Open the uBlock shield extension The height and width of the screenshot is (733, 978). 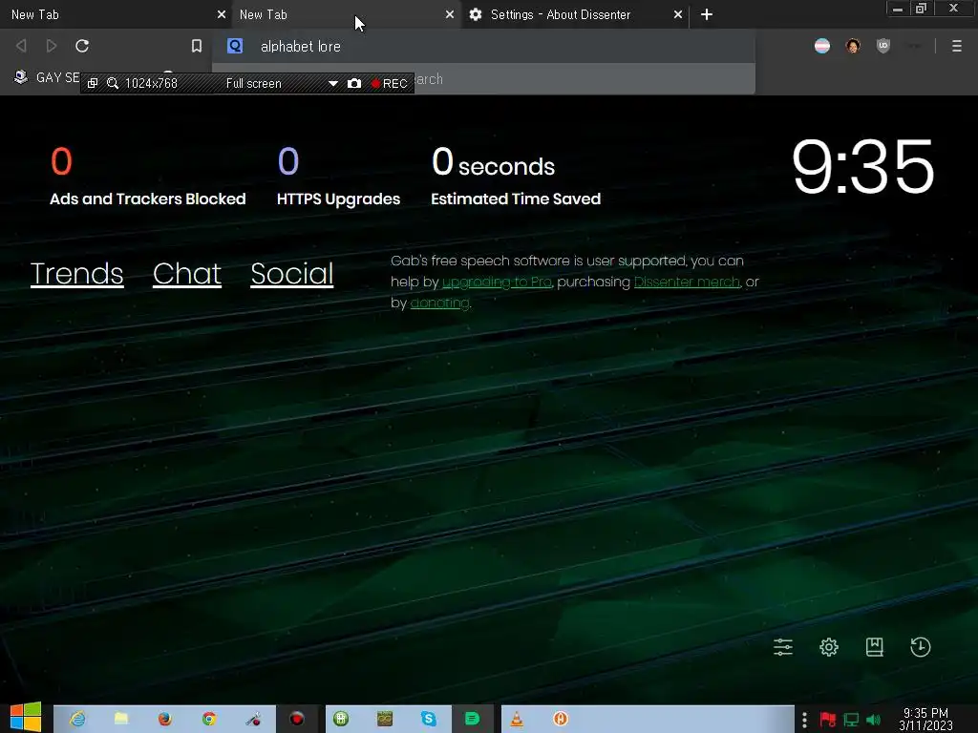[883, 46]
